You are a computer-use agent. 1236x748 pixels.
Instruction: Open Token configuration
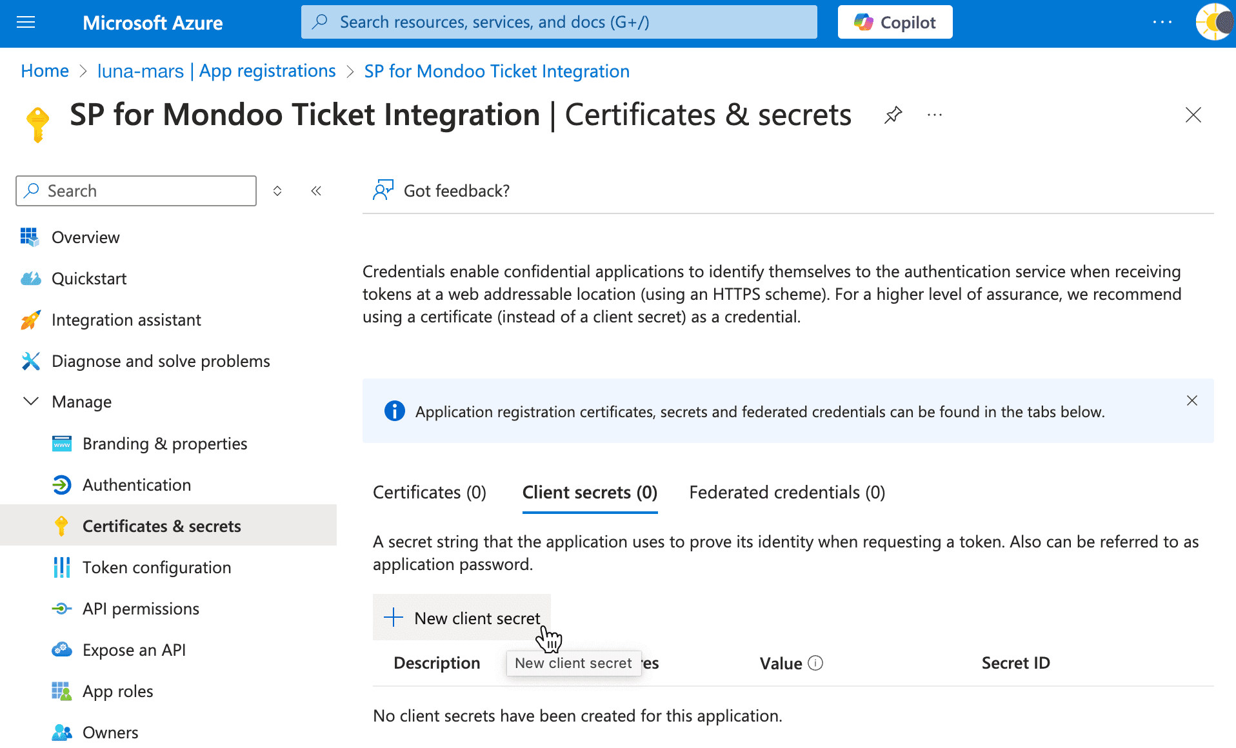[157, 567]
